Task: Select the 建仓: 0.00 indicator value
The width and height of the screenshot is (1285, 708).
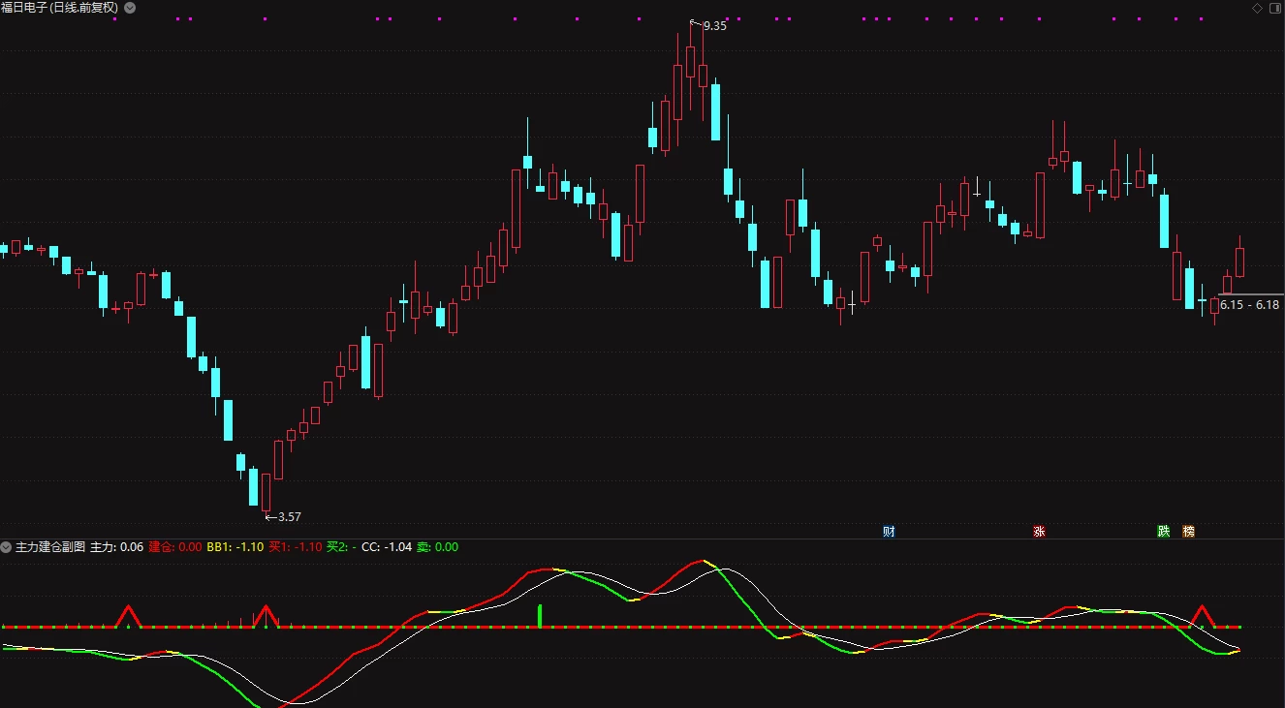Action: (x=175, y=547)
